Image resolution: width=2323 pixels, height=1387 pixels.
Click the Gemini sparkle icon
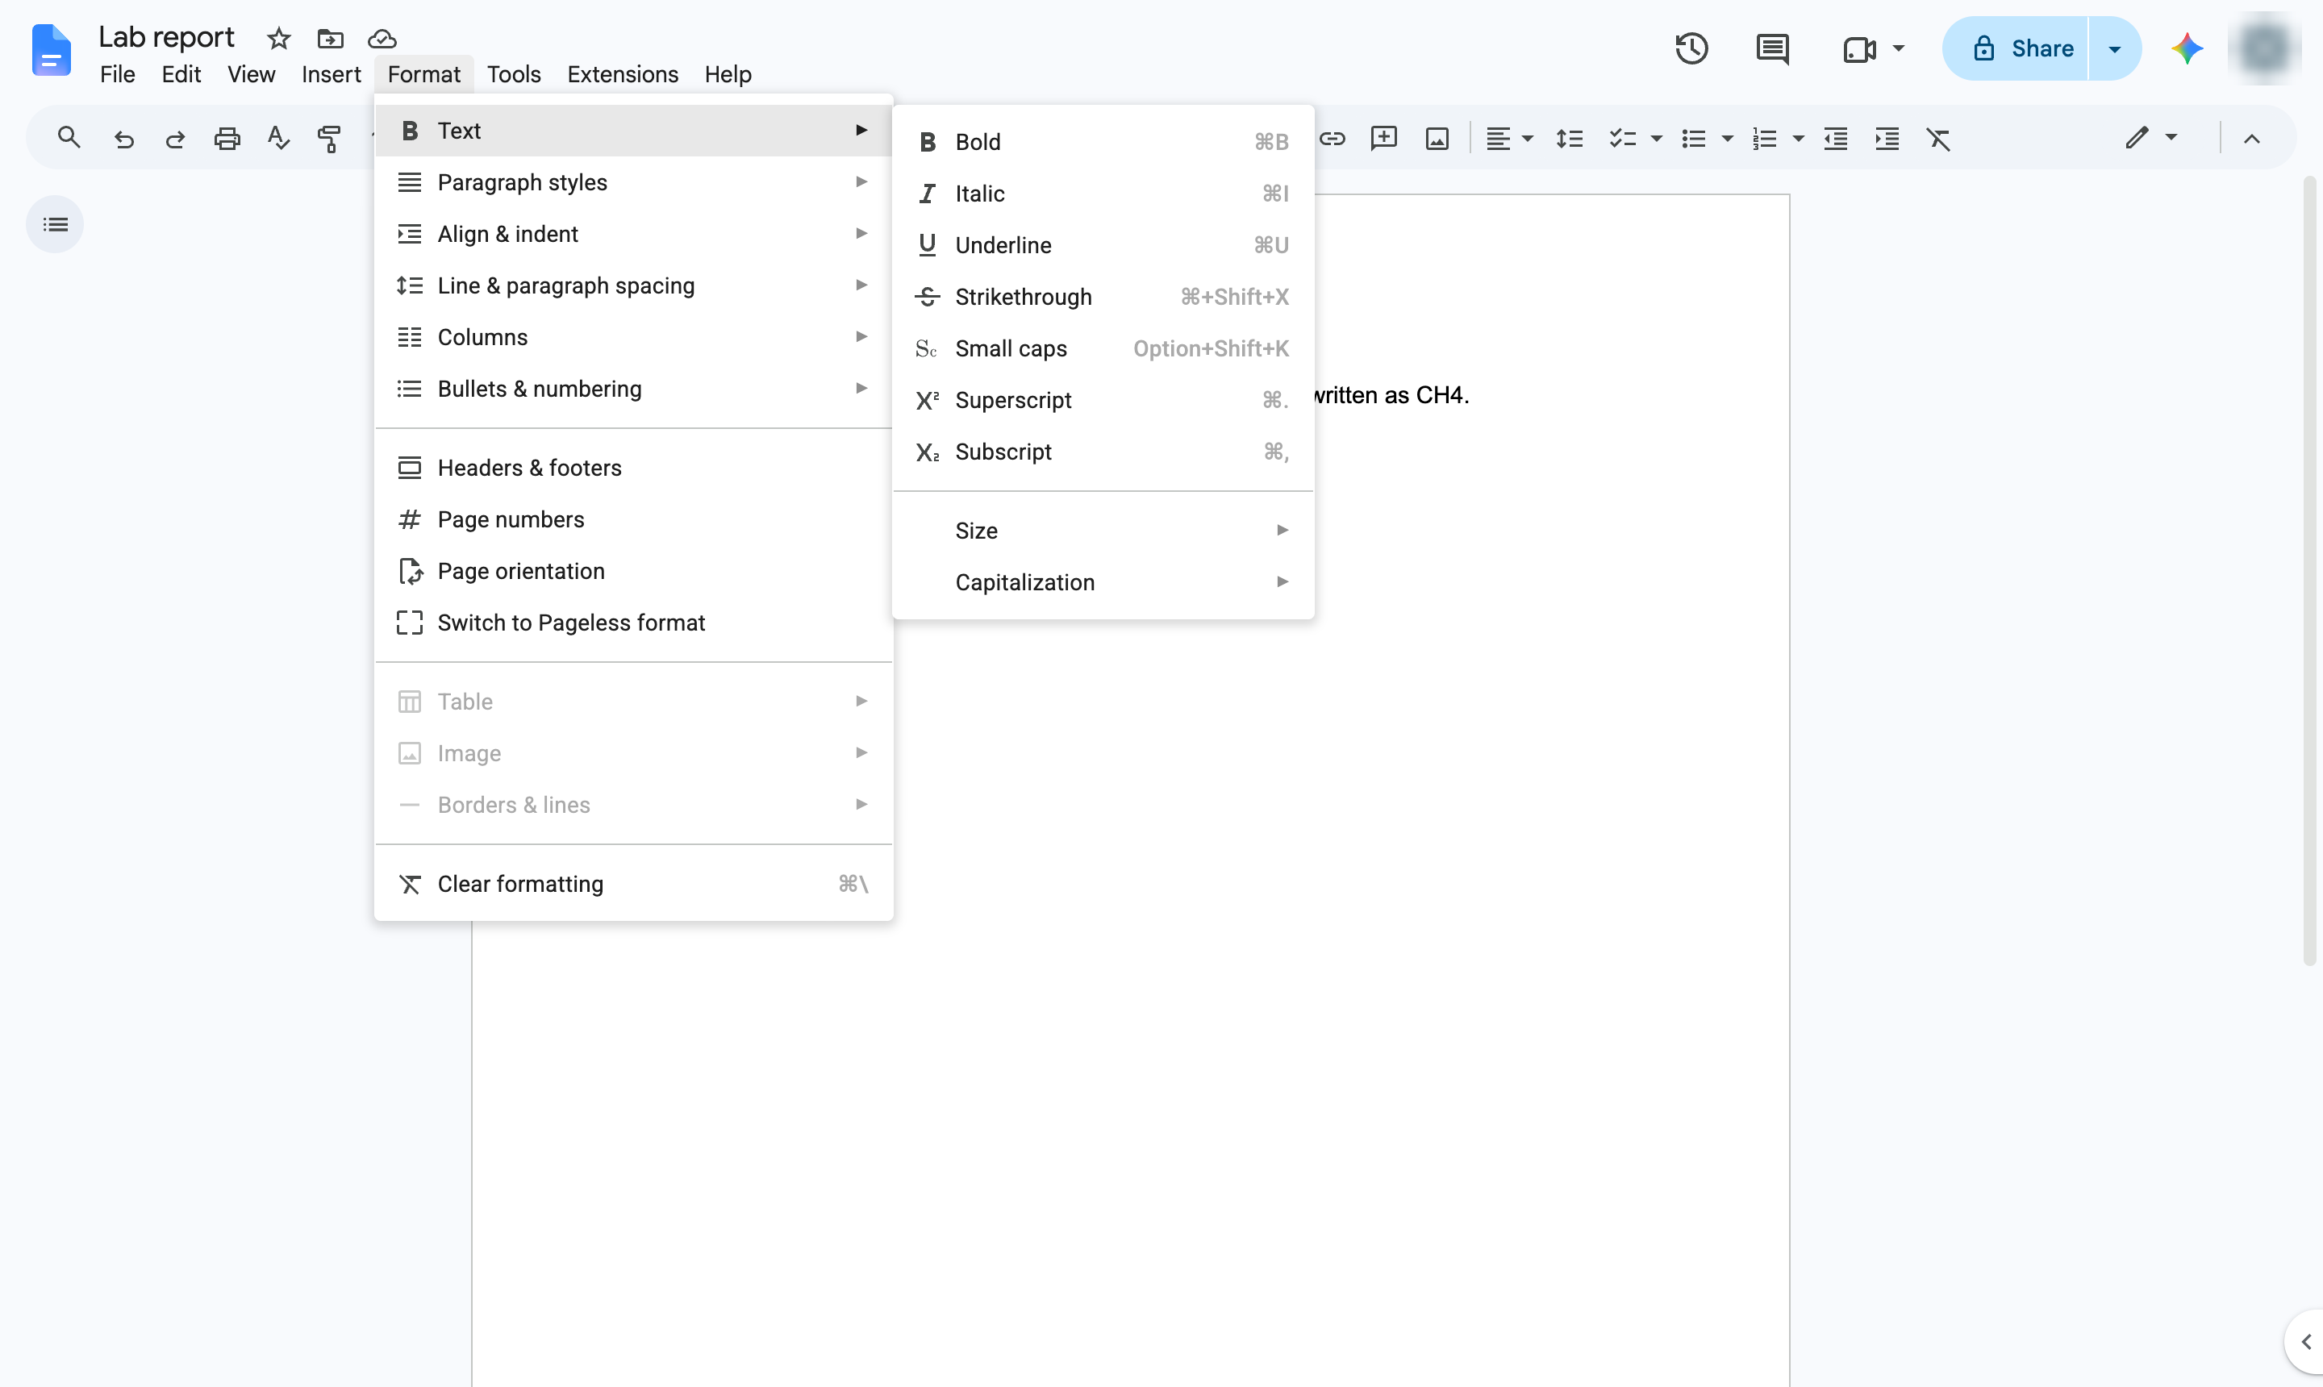[x=2187, y=48]
